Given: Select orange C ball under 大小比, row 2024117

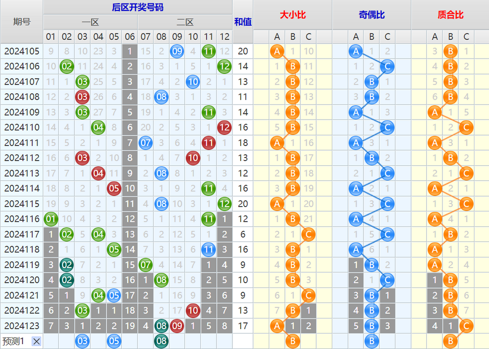Looking at the screenshot, I should coord(309,234).
